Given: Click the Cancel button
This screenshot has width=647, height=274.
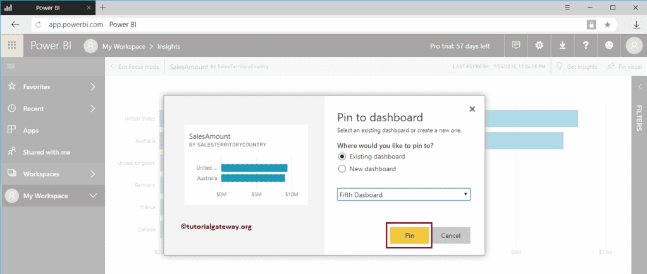Looking at the screenshot, I should coord(450,235).
